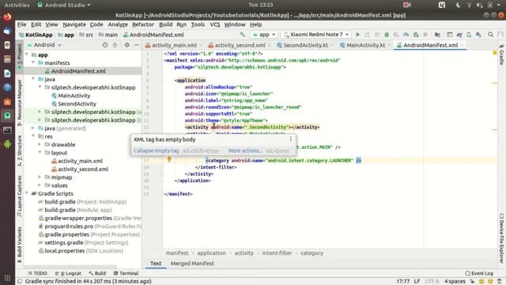Expand the java (generated) folder
506x285 pixels.
pos(33,128)
